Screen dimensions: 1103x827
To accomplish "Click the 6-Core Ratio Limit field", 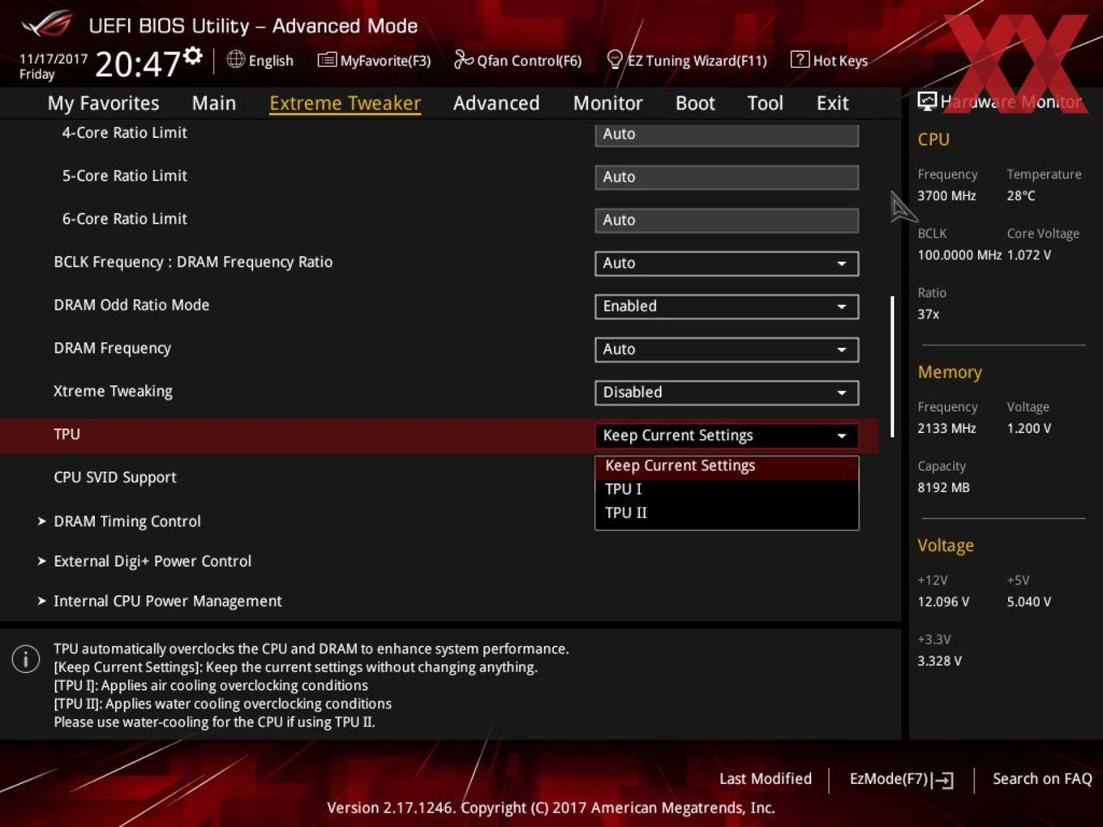I will click(727, 221).
